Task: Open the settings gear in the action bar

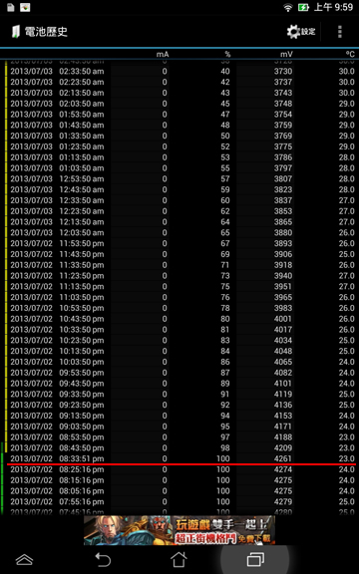Action: (x=301, y=32)
